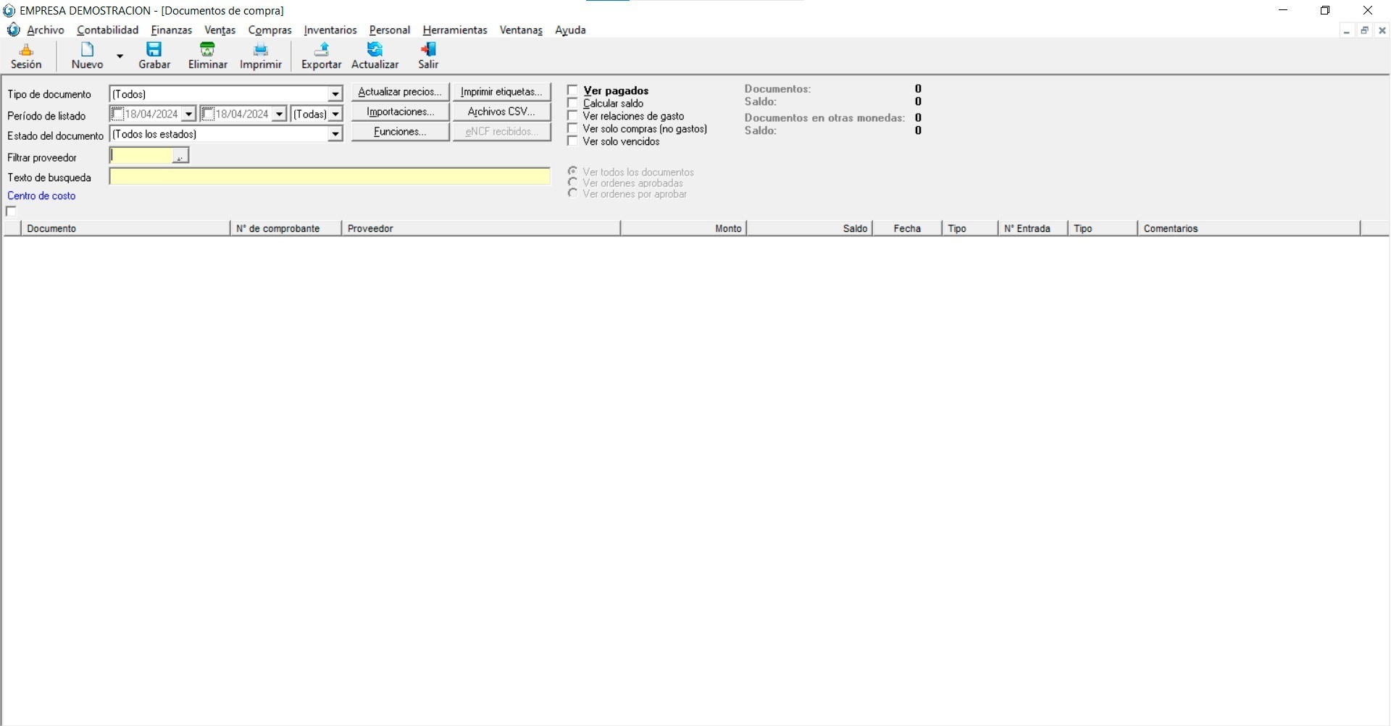Open the Estado del documento dropdown

point(335,134)
